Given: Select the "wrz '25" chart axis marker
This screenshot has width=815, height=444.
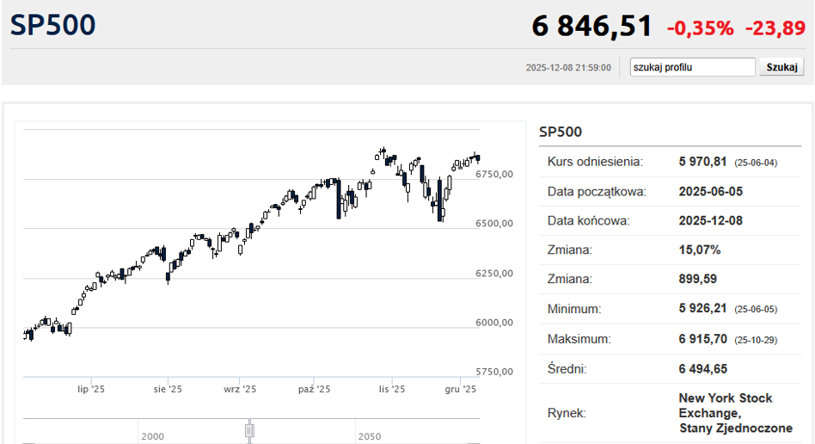Looking at the screenshot, I should pyautogui.click(x=241, y=389).
